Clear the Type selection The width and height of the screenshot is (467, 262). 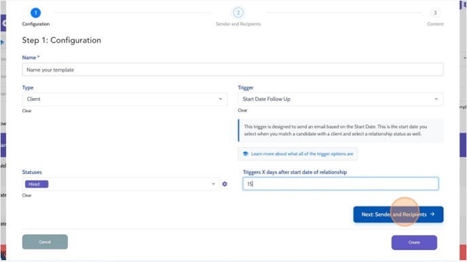click(x=26, y=111)
